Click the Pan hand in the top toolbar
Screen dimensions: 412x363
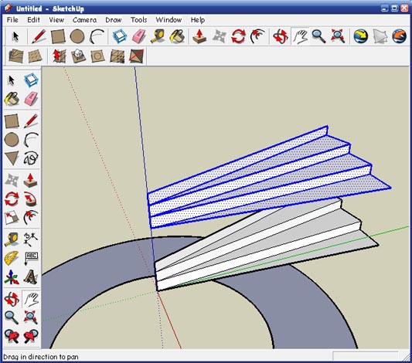pyautogui.click(x=300, y=36)
